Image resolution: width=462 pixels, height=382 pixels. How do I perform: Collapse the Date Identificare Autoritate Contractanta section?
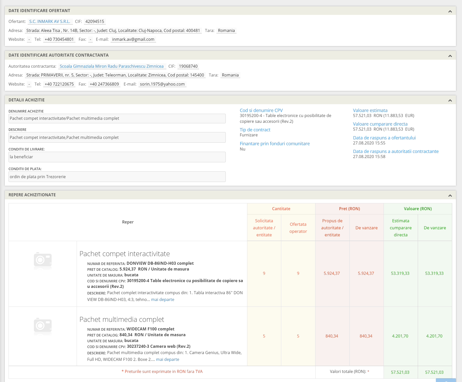pyautogui.click(x=450, y=56)
